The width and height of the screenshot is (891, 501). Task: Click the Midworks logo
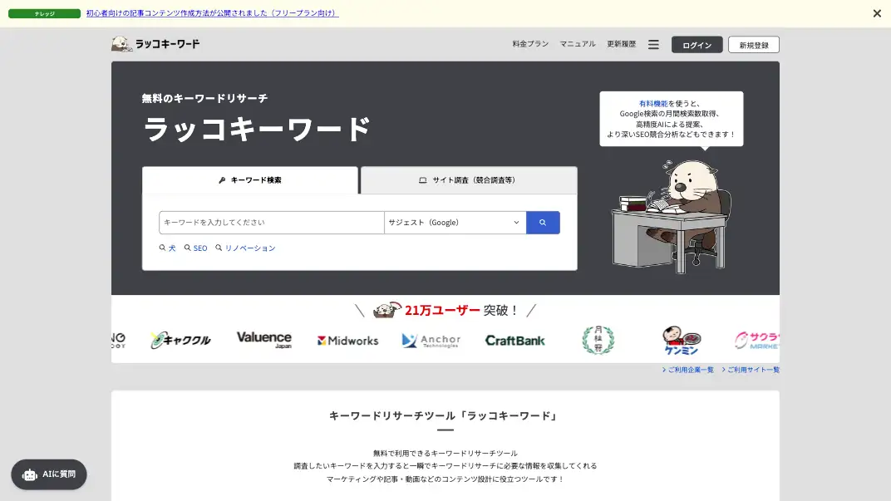[x=347, y=341]
